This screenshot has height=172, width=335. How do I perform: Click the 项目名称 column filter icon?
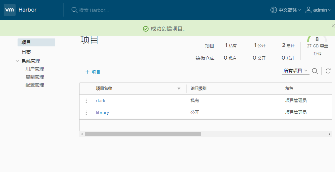[x=179, y=89]
